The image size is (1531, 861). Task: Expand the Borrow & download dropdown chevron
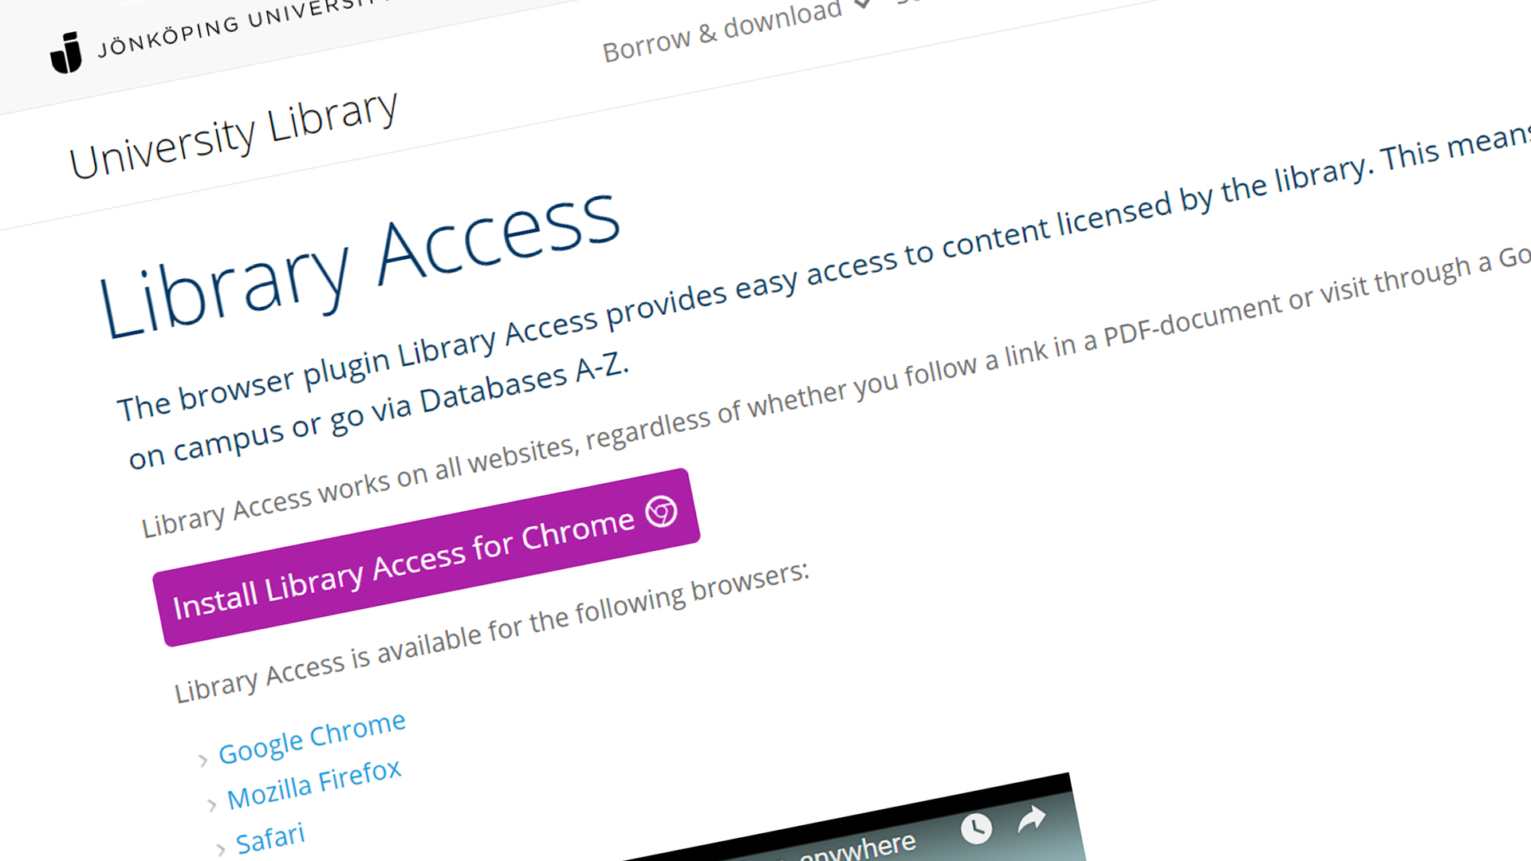(863, 5)
